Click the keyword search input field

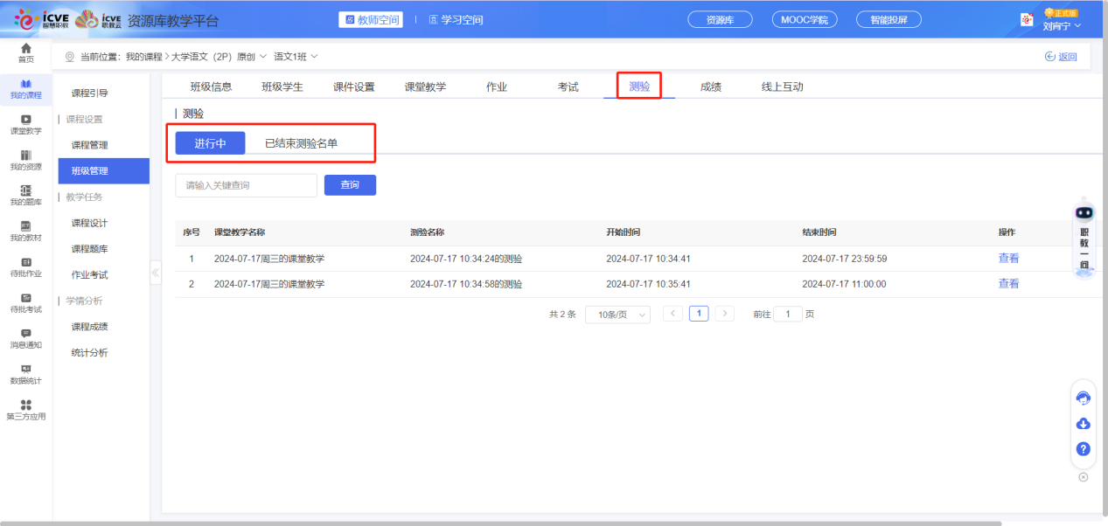click(x=246, y=185)
